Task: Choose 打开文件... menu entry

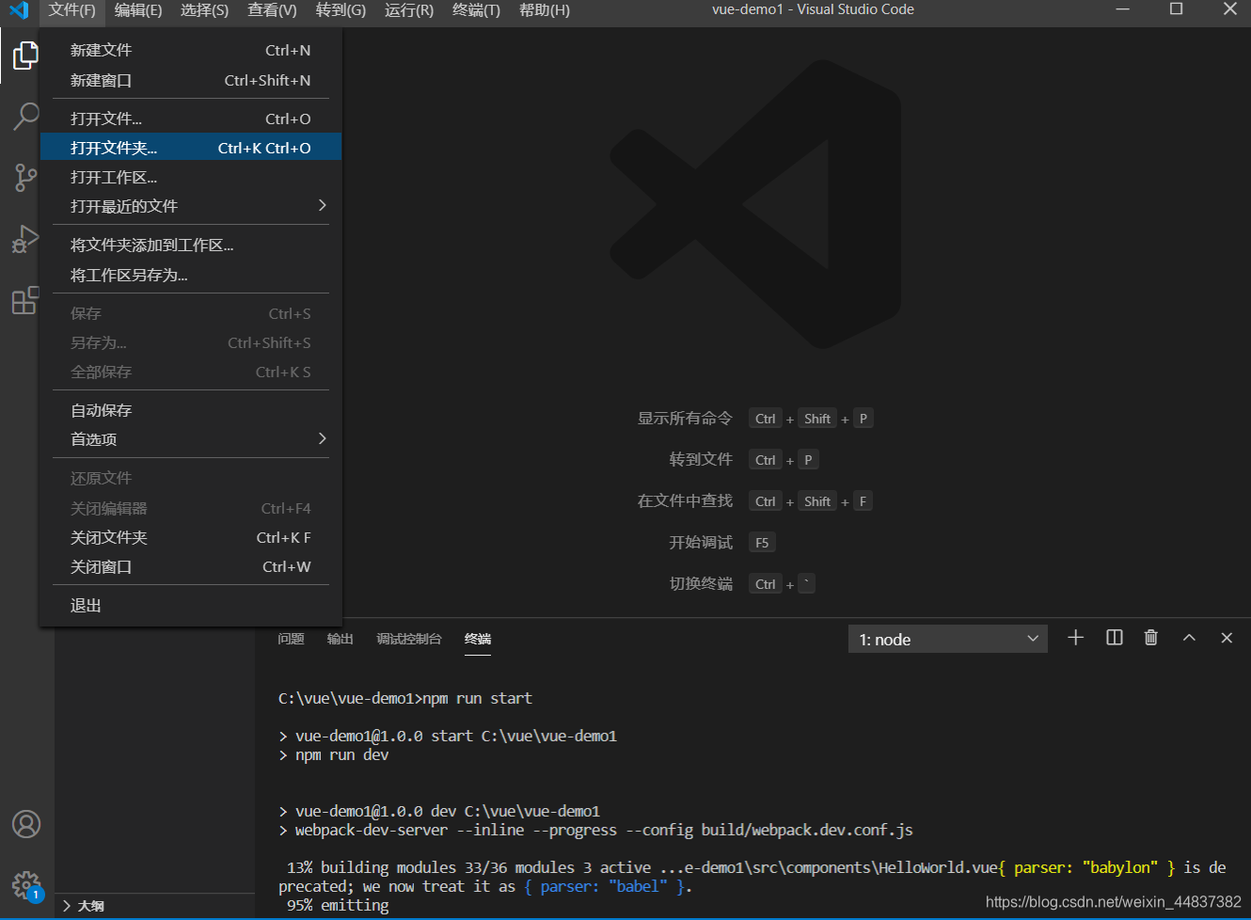Action: [x=191, y=119]
